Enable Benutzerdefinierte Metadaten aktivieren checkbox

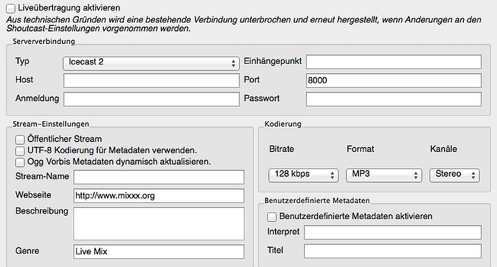pyautogui.click(x=272, y=216)
